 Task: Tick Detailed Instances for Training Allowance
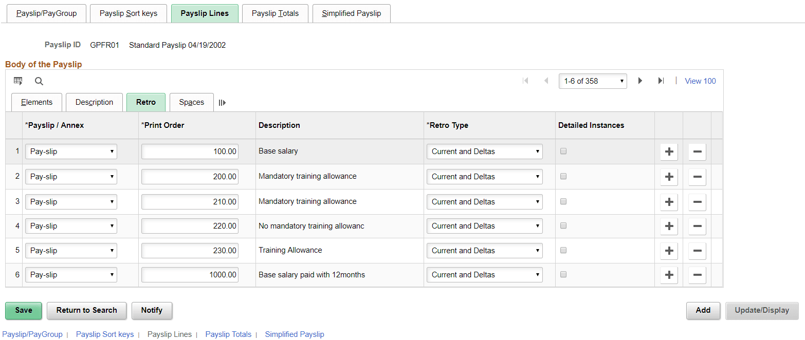(563, 251)
